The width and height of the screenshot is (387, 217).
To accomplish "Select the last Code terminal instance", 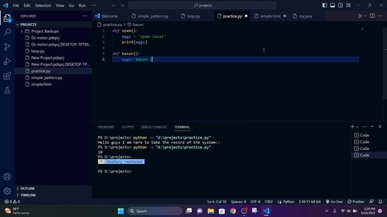I will coord(369,156).
